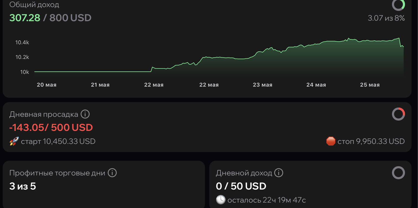The height and width of the screenshot is (208, 418).
Task: Click the стоп 9,950.33 USD text
Action: (371, 141)
